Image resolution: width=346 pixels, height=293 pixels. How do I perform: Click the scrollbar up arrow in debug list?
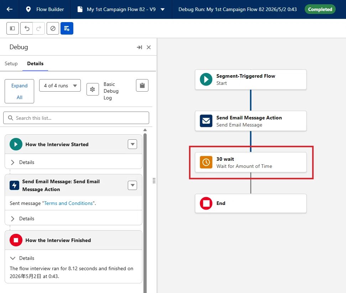pos(145,130)
